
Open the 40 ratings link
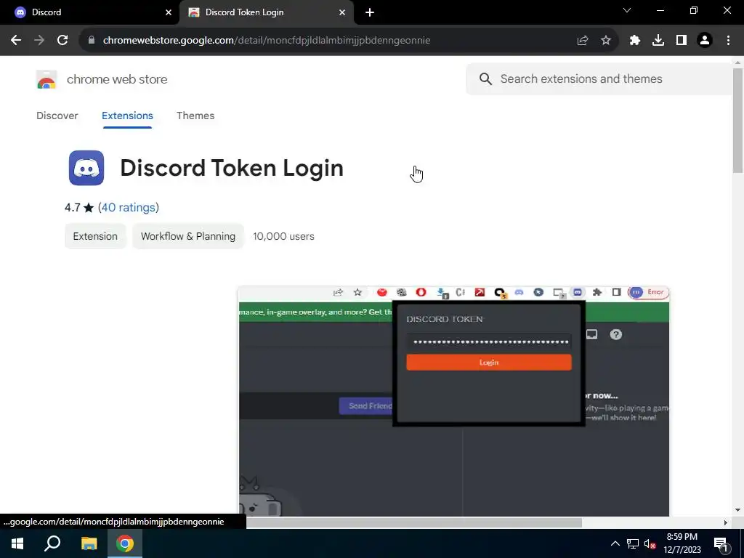pyautogui.click(x=129, y=207)
